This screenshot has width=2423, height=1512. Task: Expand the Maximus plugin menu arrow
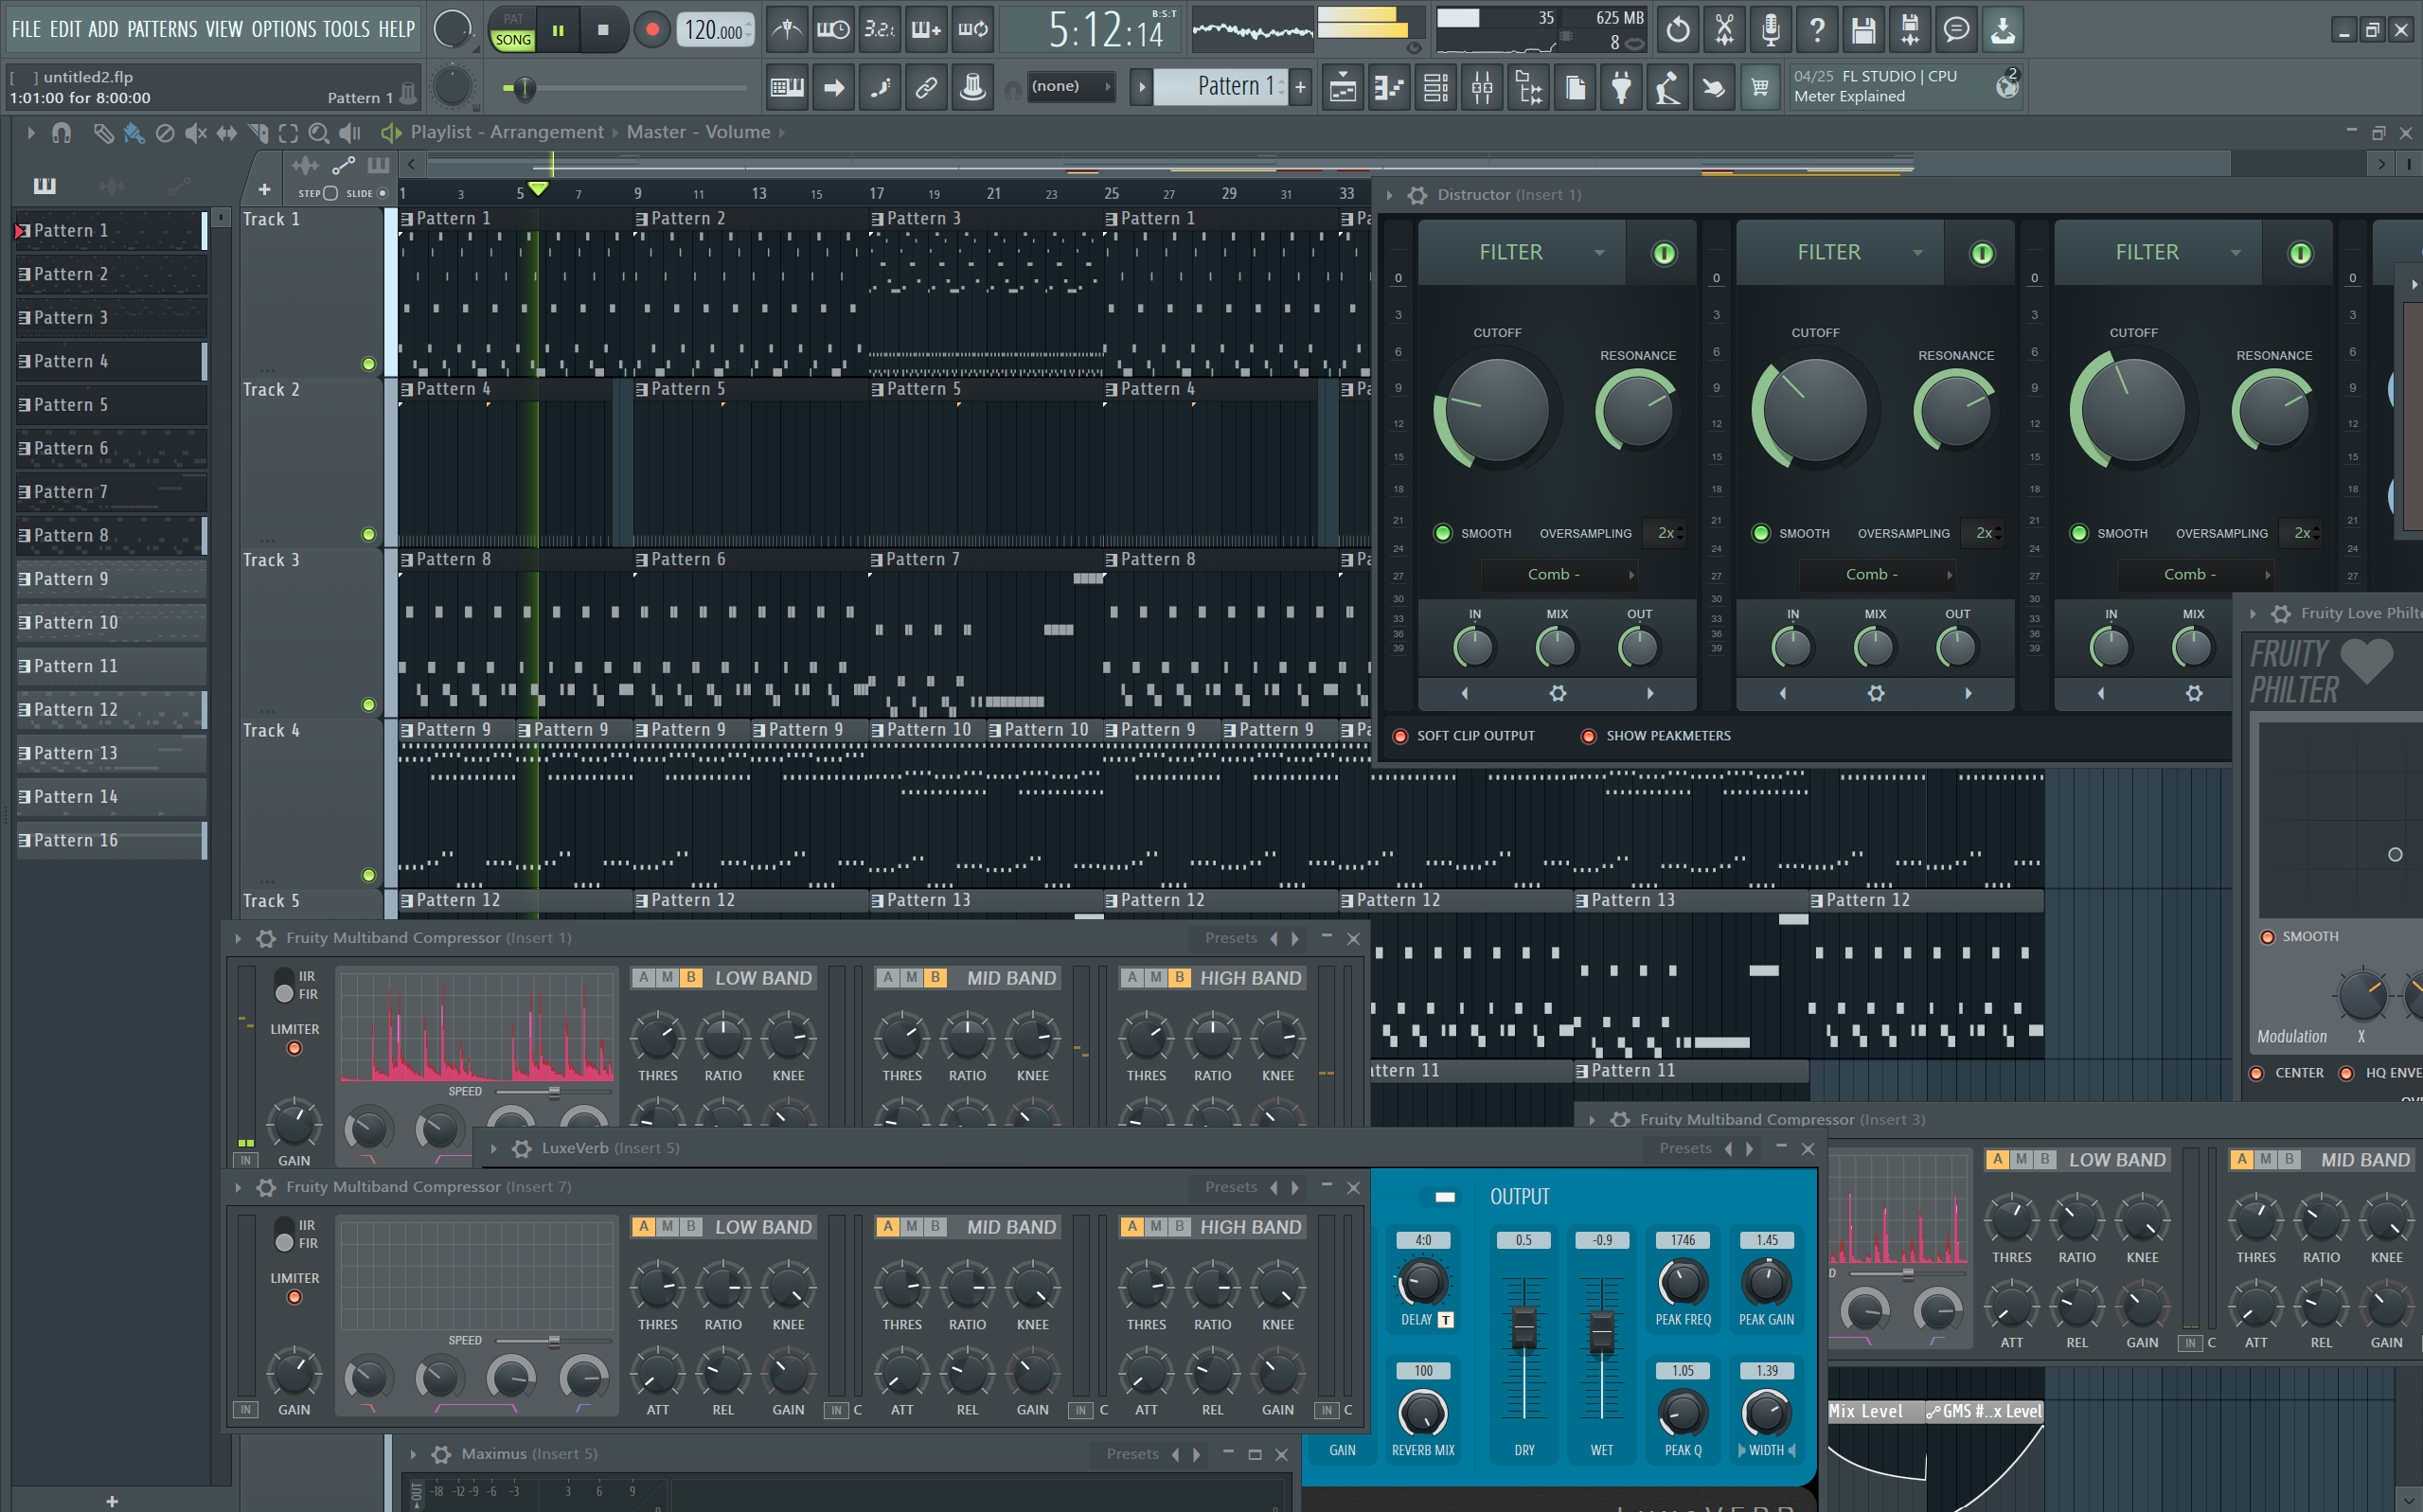(413, 1454)
